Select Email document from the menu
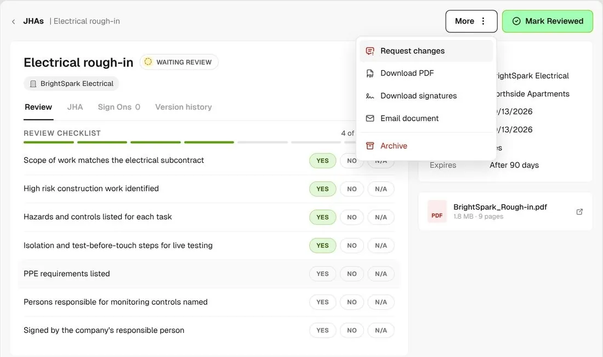This screenshot has width=603, height=357. click(426, 118)
